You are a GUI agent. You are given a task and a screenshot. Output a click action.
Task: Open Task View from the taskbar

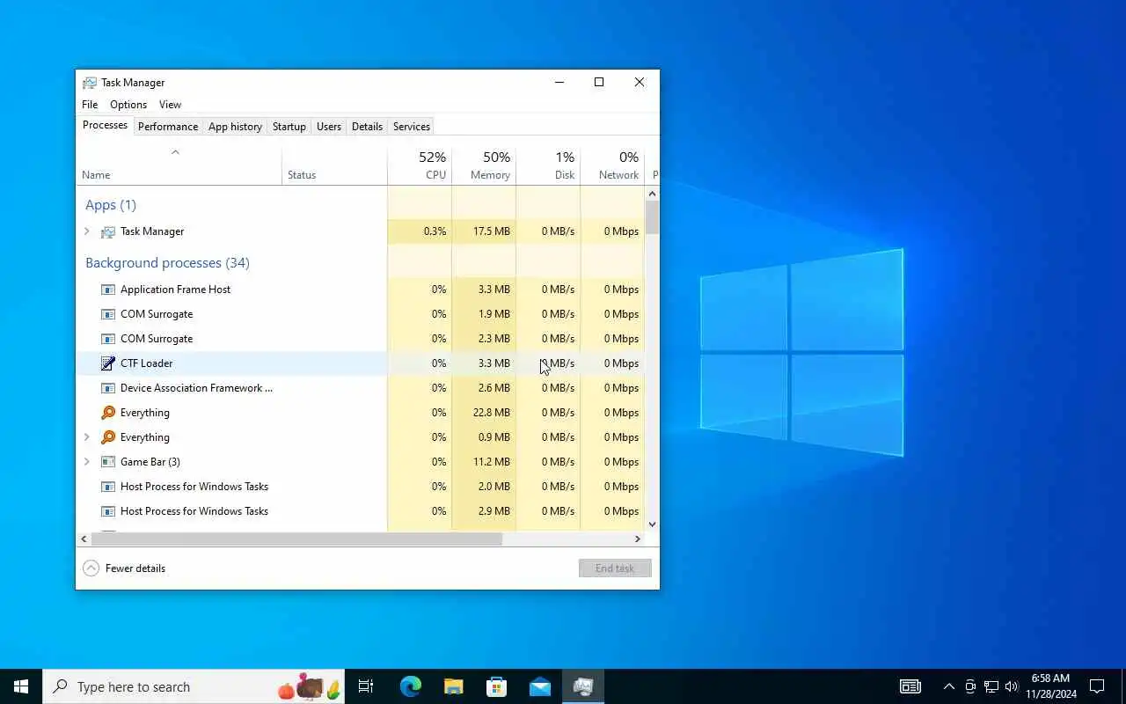tap(366, 686)
